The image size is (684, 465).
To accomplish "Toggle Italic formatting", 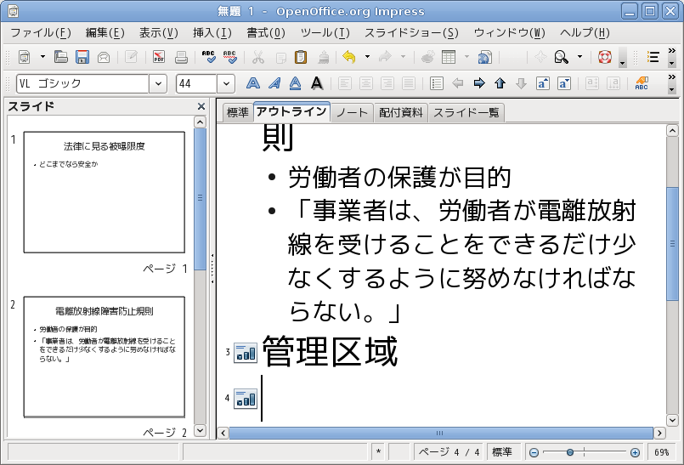I will point(274,83).
